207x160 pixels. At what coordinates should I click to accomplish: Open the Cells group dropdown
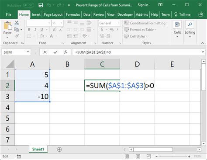177,29
